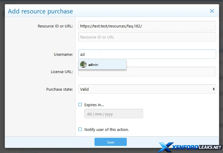Click the 'License URL:' field label
This screenshot has height=153, width=223.
click(62, 72)
